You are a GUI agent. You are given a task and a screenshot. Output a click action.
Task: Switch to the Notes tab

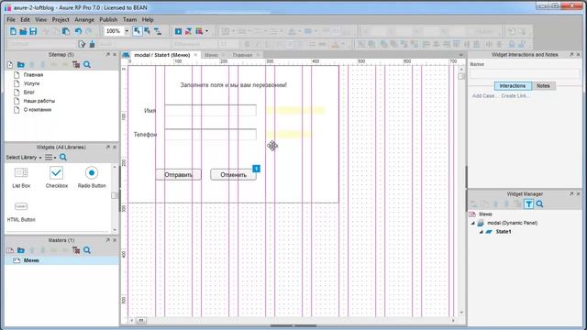coord(543,86)
